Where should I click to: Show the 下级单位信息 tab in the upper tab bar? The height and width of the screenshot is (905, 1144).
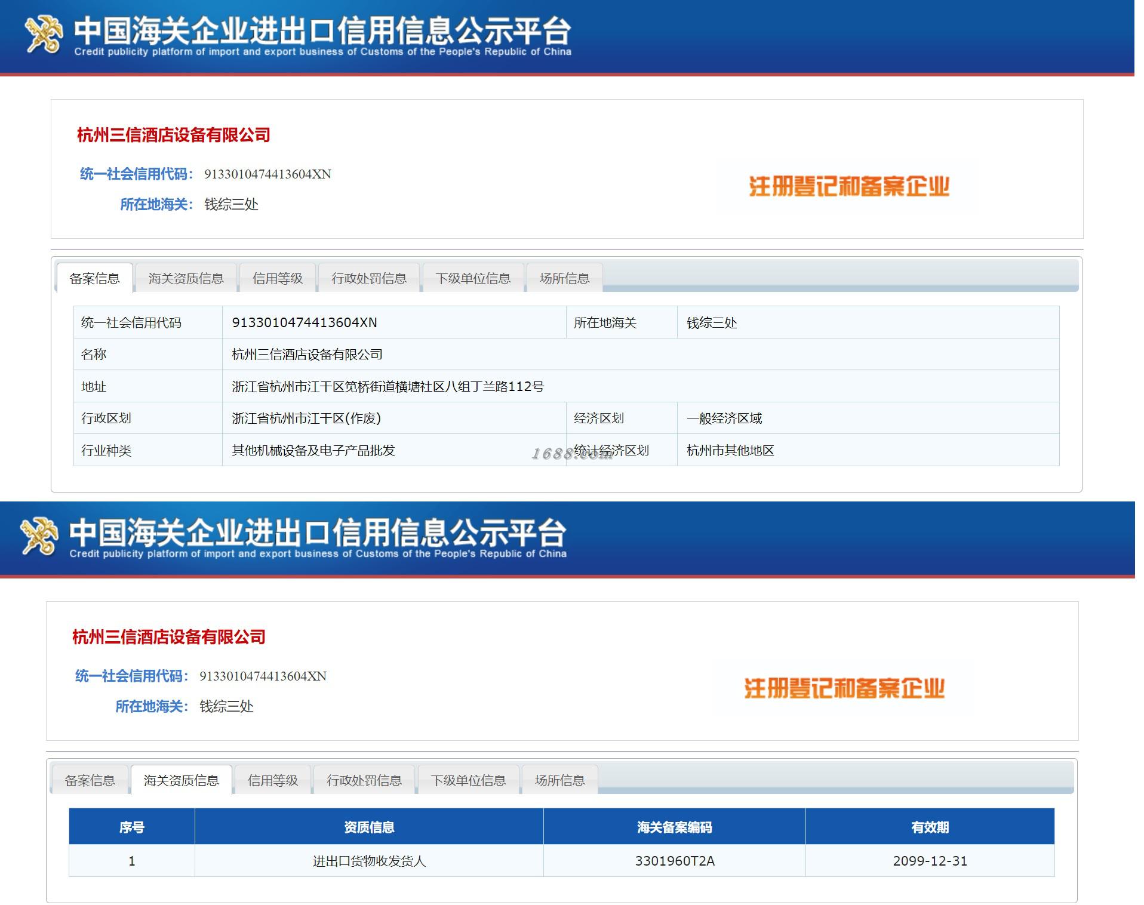473,278
